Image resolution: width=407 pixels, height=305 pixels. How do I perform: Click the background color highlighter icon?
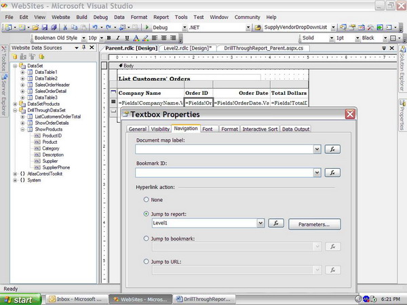pyautogui.click(x=145, y=38)
